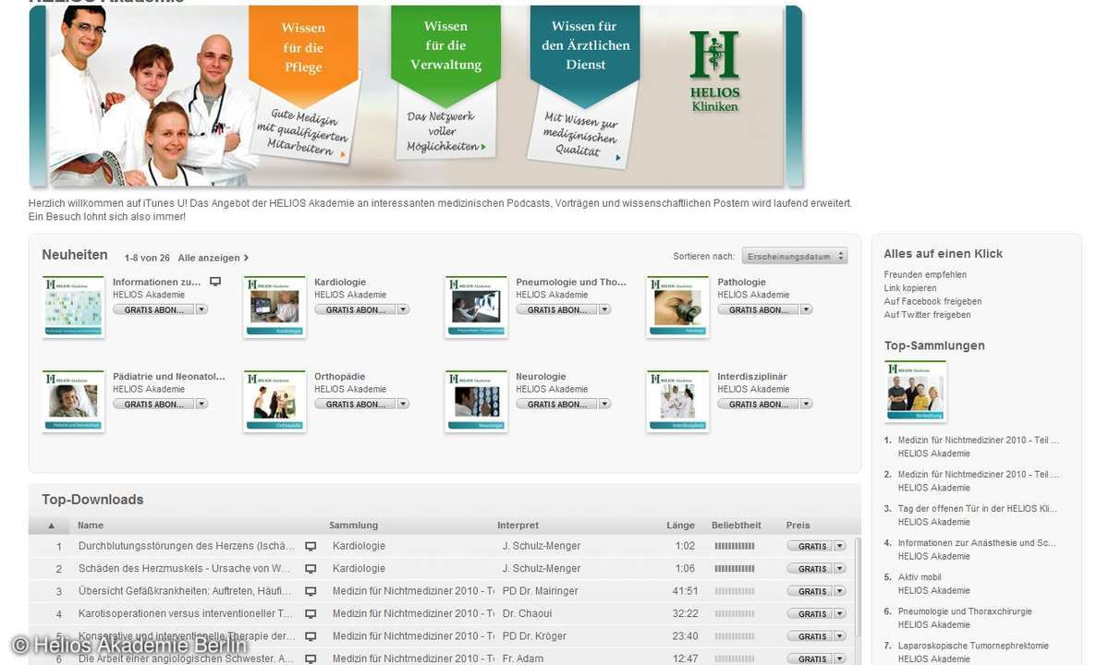Click video icon in Durchblutungsstörungen row
The image size is (1109, 665).
point(311,546)
